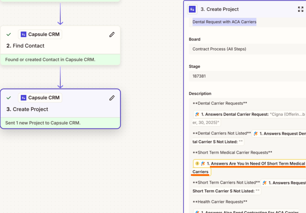The height and width of the screenshot is (213, 306).
Task: Click the arrow connector between steps 2 and 3
Action: pos(60,77)
